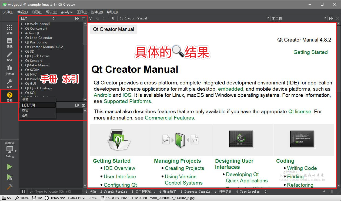
Task: Open the Search Results output pane
Action: pyautogui.click(x=113, y=192)
